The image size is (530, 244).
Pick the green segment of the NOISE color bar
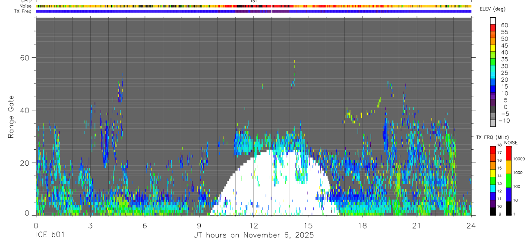tap(508, 180)
